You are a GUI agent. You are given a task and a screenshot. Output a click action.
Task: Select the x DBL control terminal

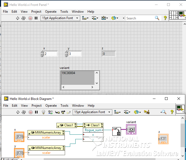19,137
